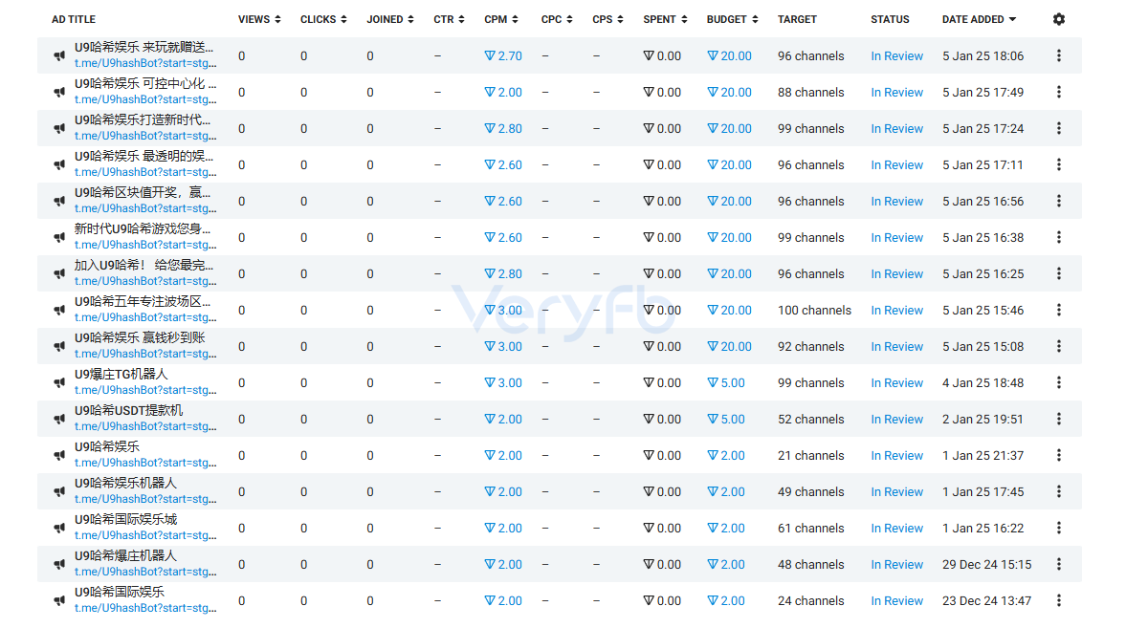The height and width of the screenshot is (628, 1126).
Task: Click In Review status for 21 channels ad
Action: pos(897,455)
